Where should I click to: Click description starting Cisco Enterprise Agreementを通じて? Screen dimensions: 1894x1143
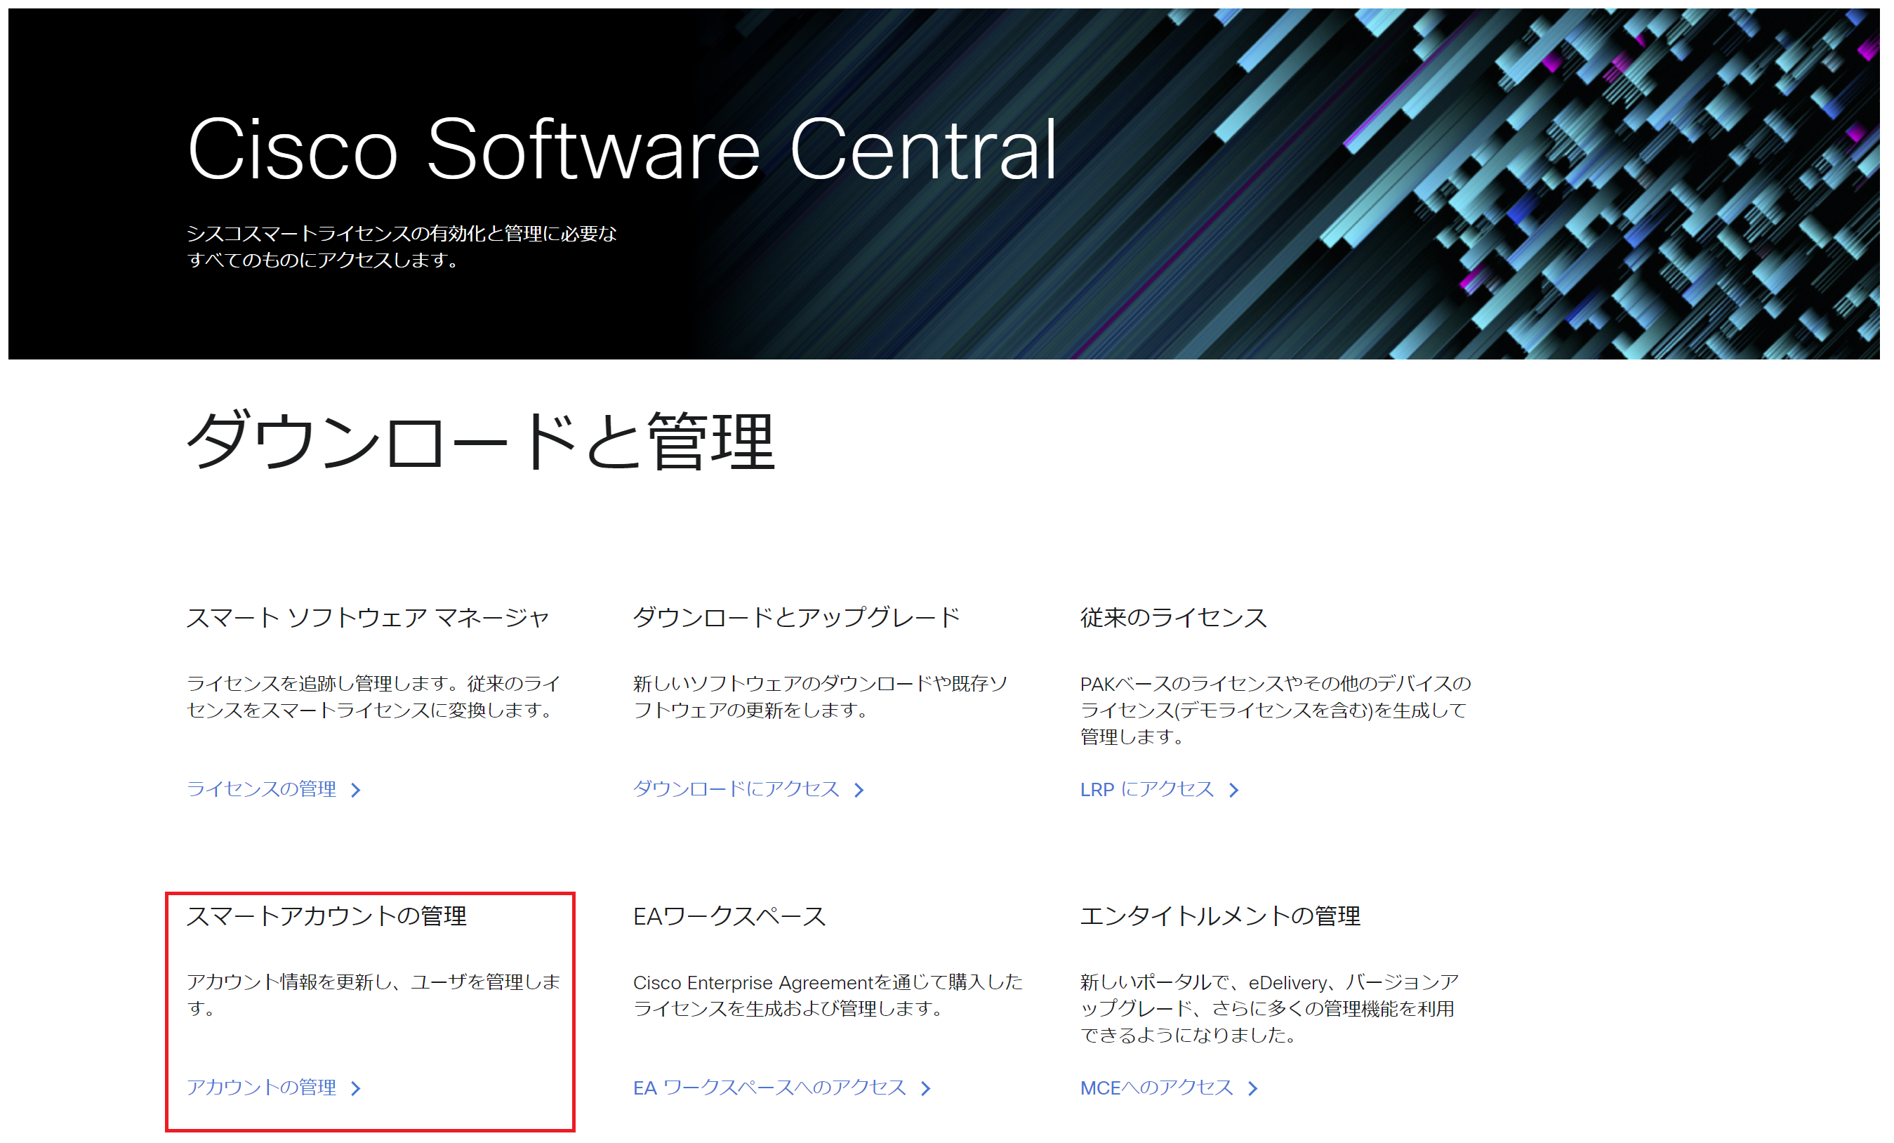pos(828,995)
